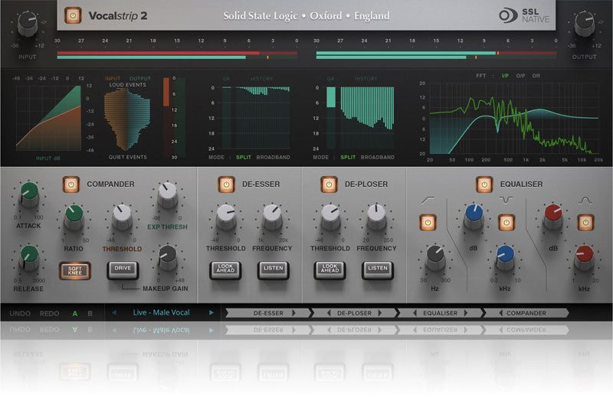Click the bell filter shape icon
The width and height of the screenshot is (613, 398).
tap(585, 201)
